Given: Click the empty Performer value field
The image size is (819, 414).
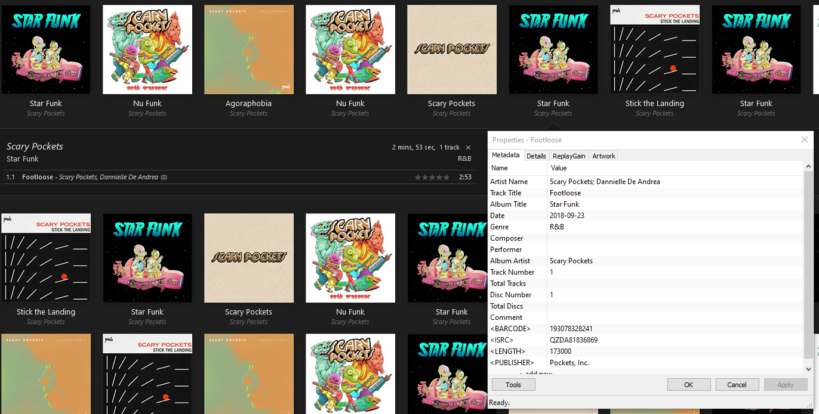Looking at the screenshot, I should (x=676, y=250).
